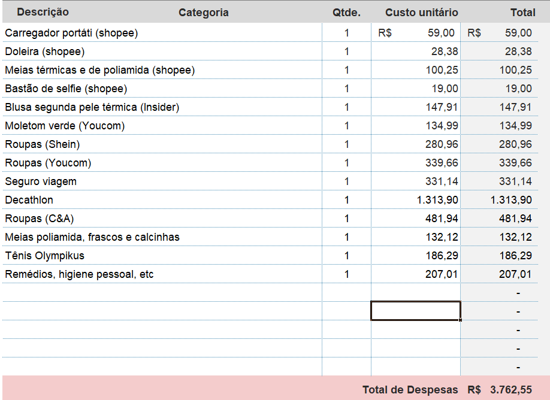The image size is (550, 400).
Task: Select the Custo unitário header cell
Action: 421,13
